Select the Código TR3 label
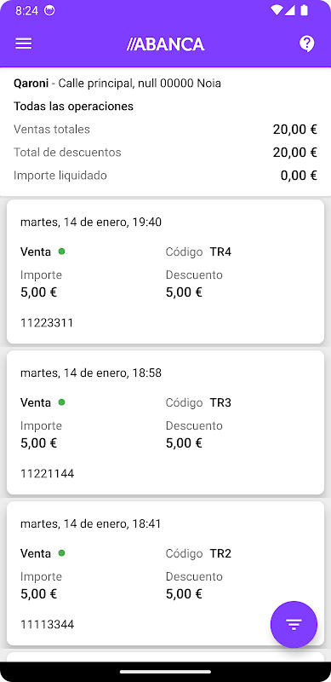This screenshot has width=331, height=682. pos(198,402)
